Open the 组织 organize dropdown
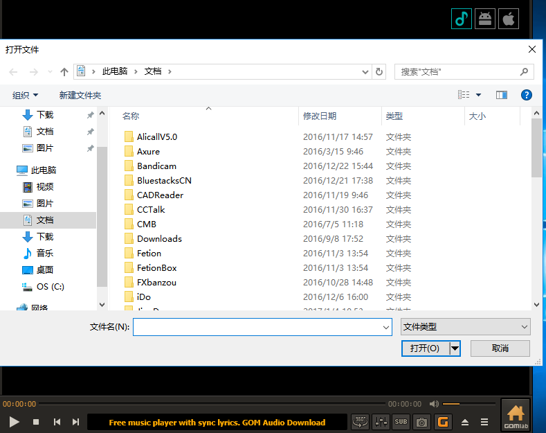 point(26,95)
